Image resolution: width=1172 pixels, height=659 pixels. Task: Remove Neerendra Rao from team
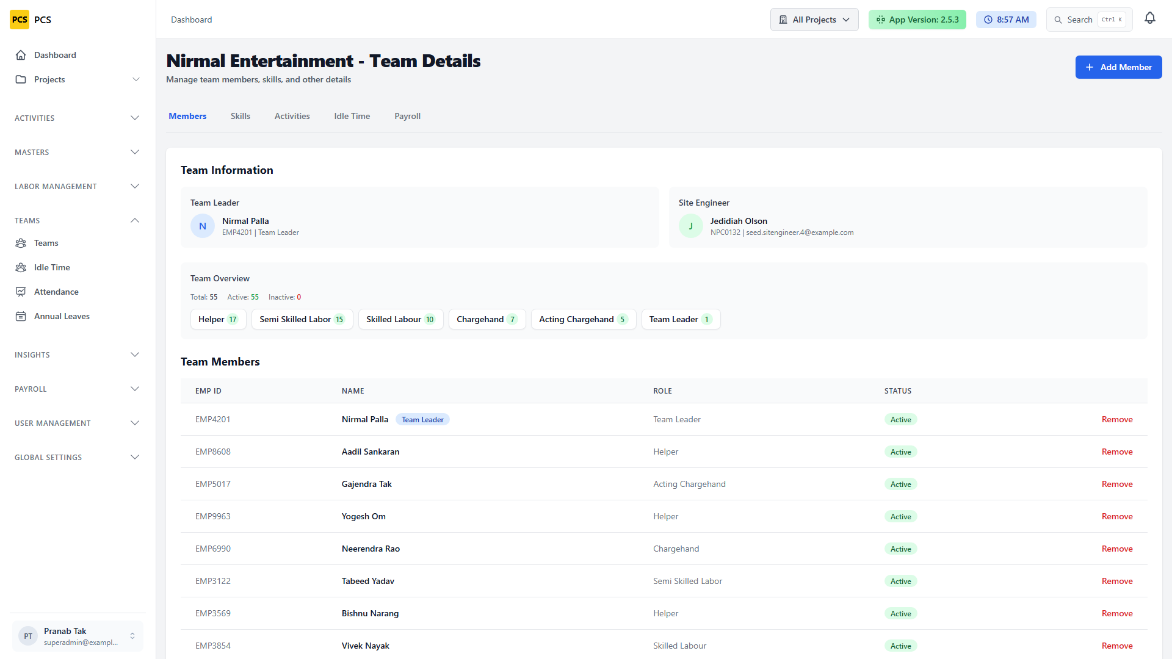[x=1117, y=549]
